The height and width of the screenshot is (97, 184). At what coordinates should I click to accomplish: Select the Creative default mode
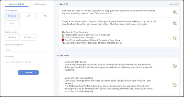12,16
